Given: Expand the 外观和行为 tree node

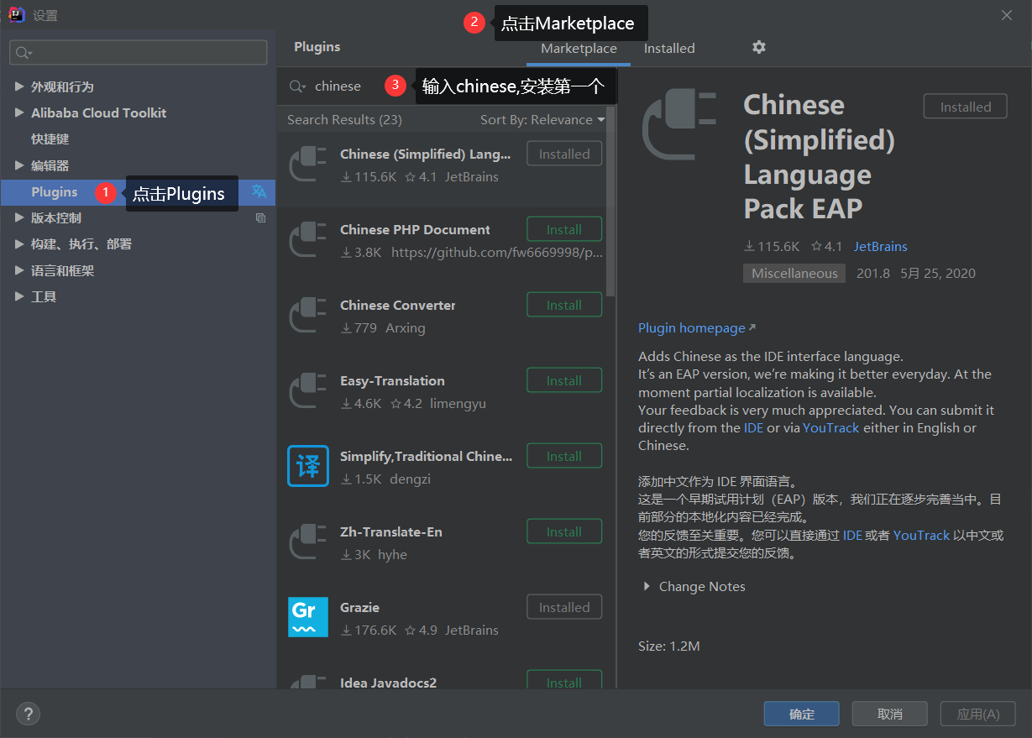Looking at the screenshot, I should [x=19, y=86].
